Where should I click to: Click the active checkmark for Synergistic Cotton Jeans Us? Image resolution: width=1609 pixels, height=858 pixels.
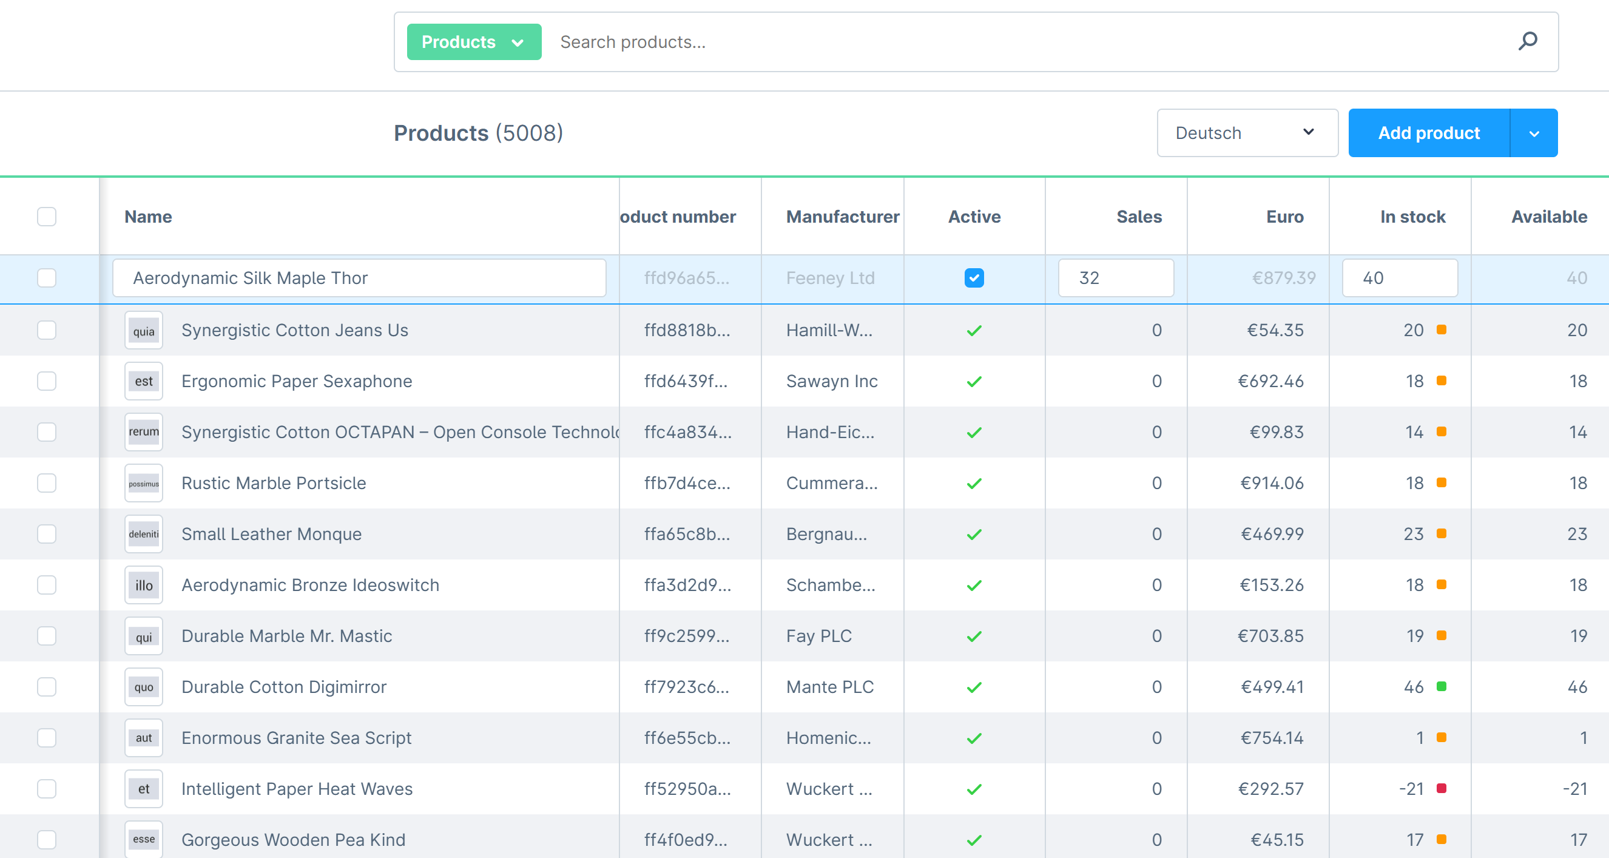974,330
